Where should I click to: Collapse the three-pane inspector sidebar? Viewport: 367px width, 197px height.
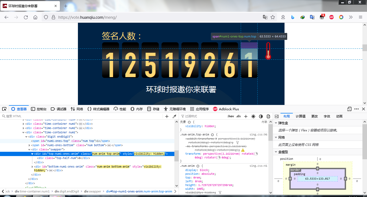277,116
